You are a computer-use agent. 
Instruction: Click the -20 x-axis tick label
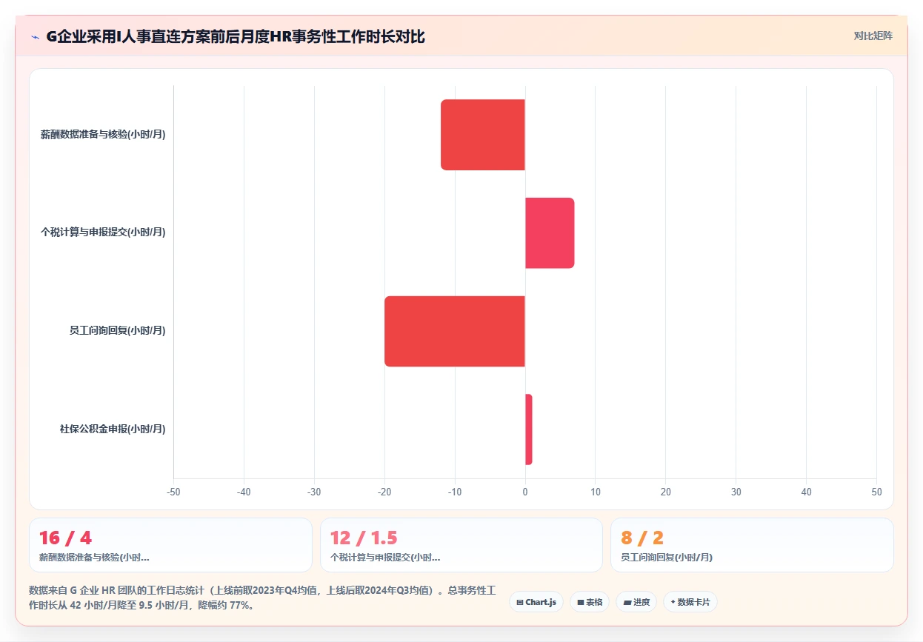click(384, 492)
